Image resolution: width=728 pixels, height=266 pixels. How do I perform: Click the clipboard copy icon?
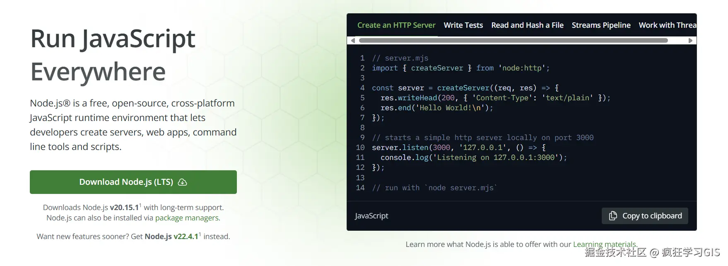click(x=613, y=216)
